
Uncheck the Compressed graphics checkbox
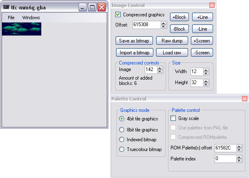coord(118,15)
